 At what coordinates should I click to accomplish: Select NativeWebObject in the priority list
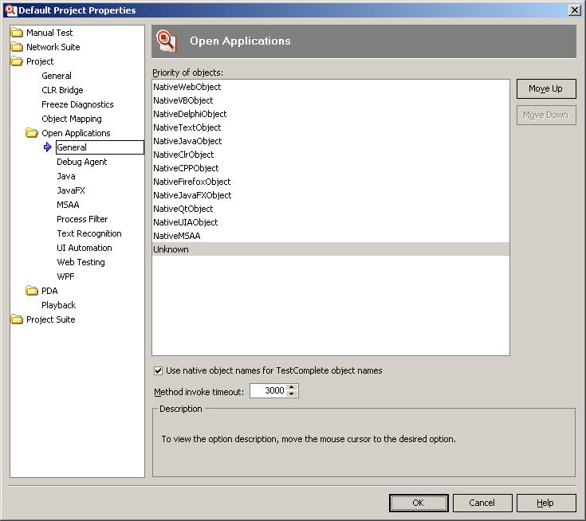coord(187,87)
